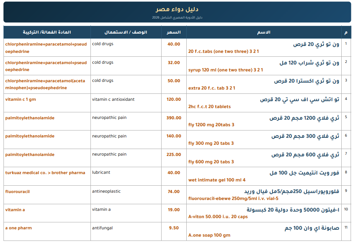The height and width of the screenshot is (244, 356).
Task: Click chlorpheniramine+paracetamol(acetaminophen)+pseudoephedrine ingredient
Action: click(45, 84)
